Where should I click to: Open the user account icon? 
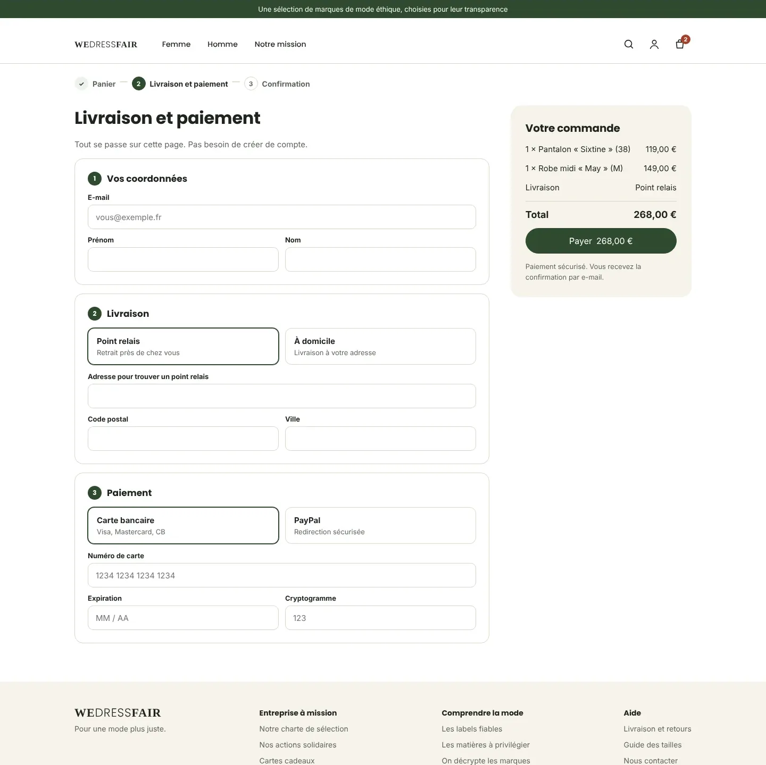[654, 44]
